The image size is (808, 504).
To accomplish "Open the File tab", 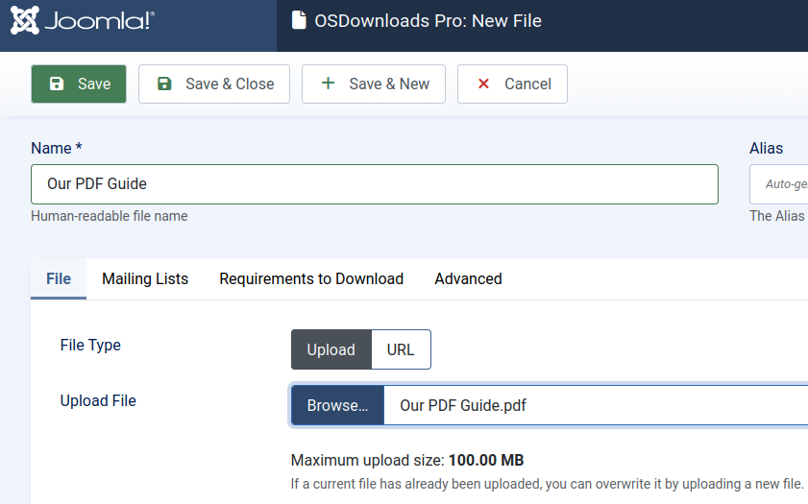I will coord(59,278).
